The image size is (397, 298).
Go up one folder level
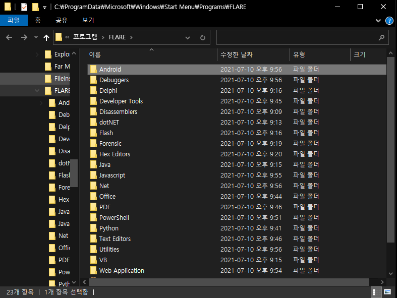tap(46, 38)
